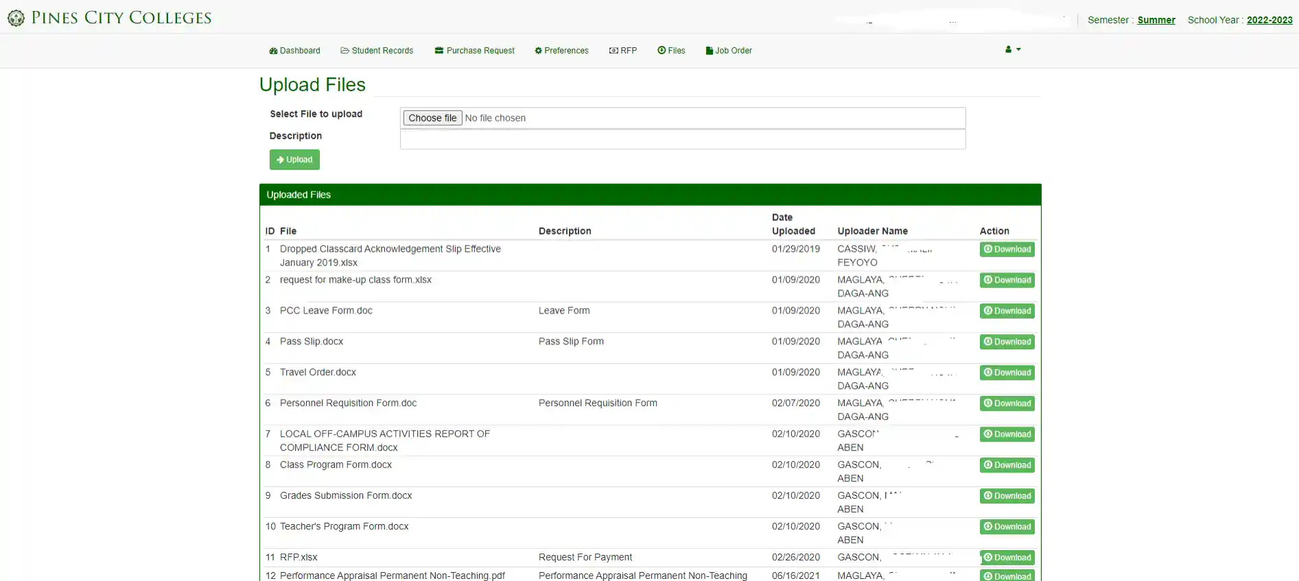The image size is (1299, 581).
Task: Open the Dashboard menu item
Action: pyautogui.click(x=295, y=51)
